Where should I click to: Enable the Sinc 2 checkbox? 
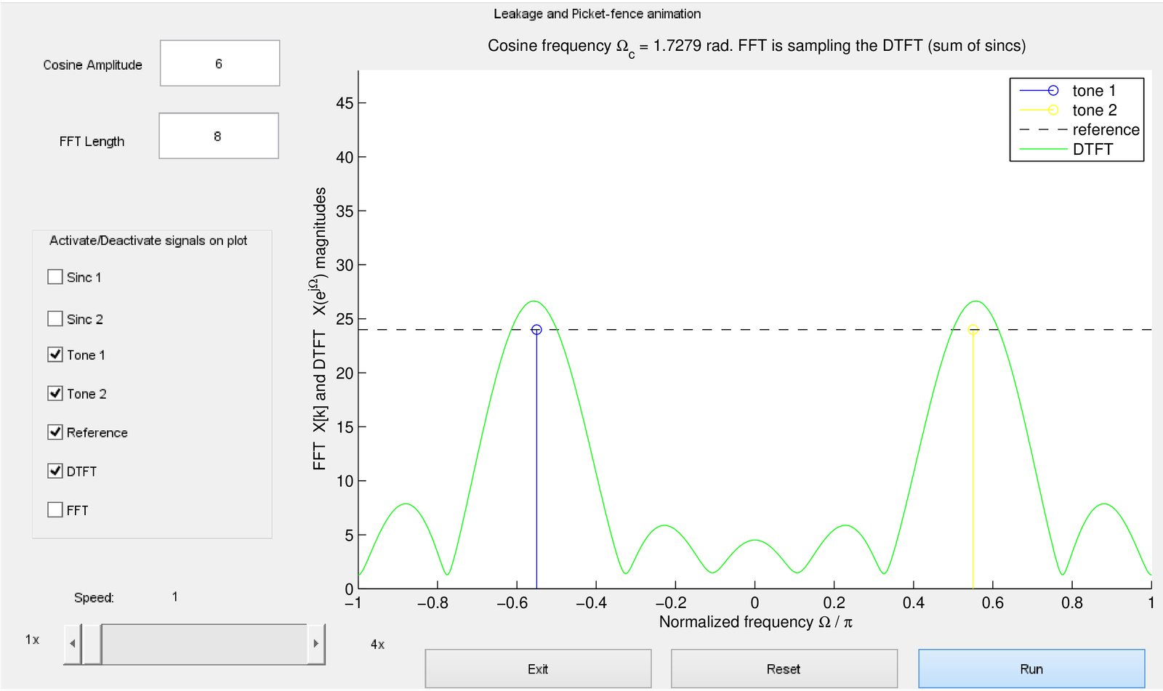coord(55,319)
